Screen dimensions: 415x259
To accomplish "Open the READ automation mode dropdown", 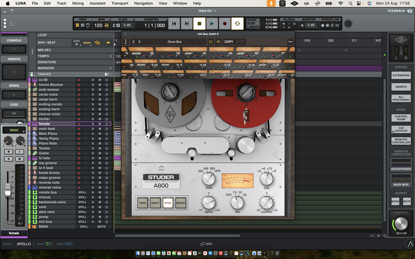I will (x=14, y=130).
